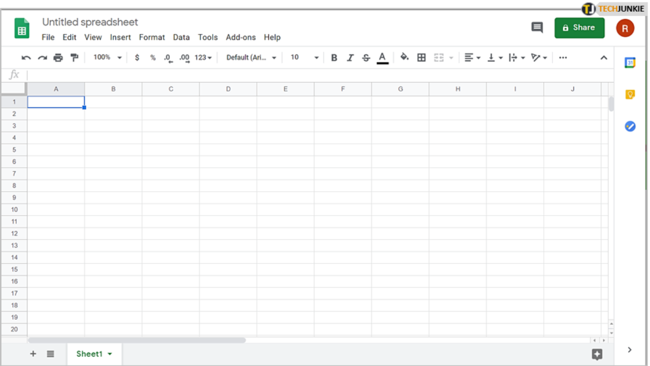Screen dimensions: 650x366
Task: Toggle strikethrough formatting
Action: (366, 57)
